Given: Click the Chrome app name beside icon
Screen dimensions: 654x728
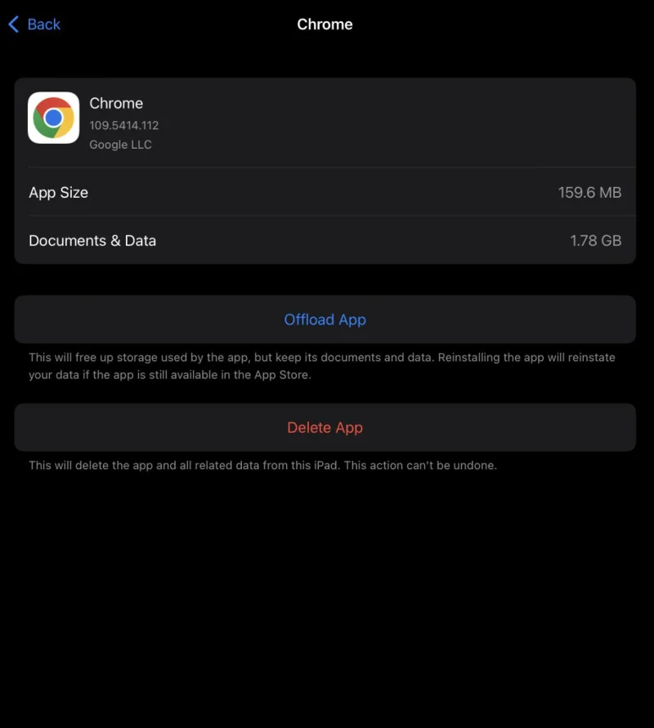Looking at the screenshot, I should coord(116,103).
